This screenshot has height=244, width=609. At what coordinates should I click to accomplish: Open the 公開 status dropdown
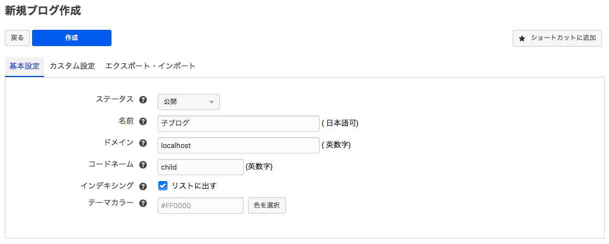tap(188, 102)
